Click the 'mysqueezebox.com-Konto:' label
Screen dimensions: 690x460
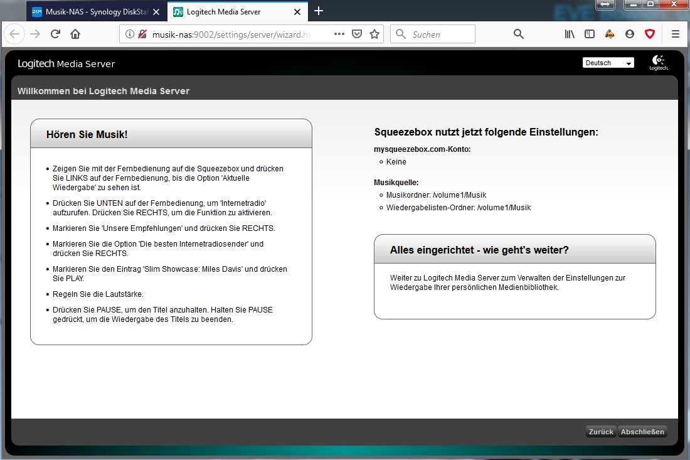pos(422,149)
